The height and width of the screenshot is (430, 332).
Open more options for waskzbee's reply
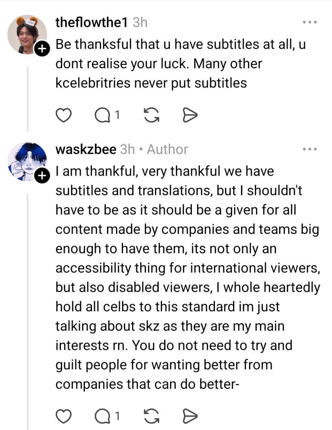(311, 149)
